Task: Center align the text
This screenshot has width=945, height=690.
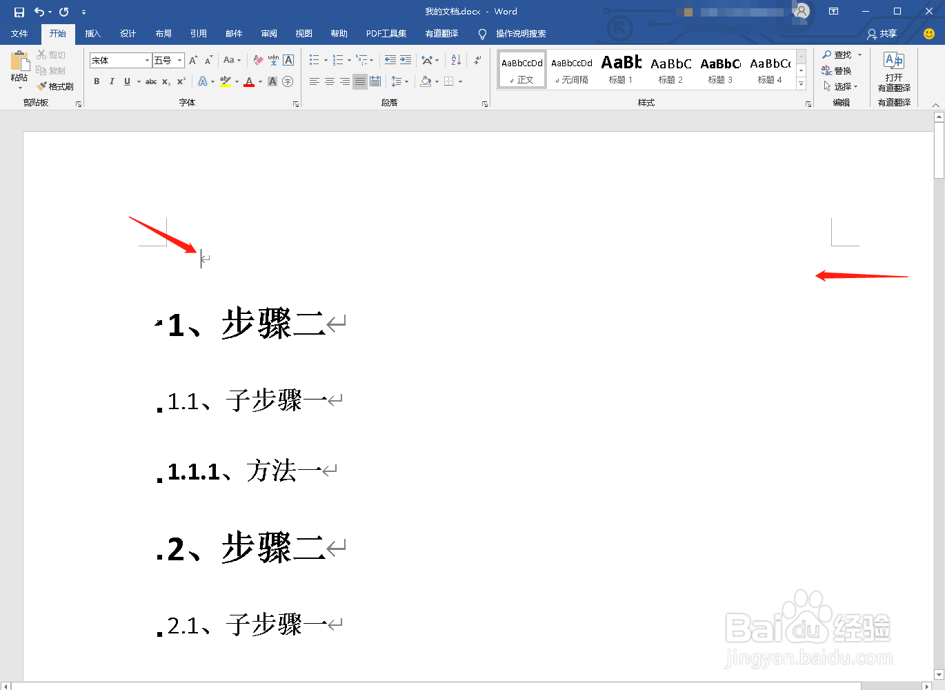Action: [x=330, y=81]
